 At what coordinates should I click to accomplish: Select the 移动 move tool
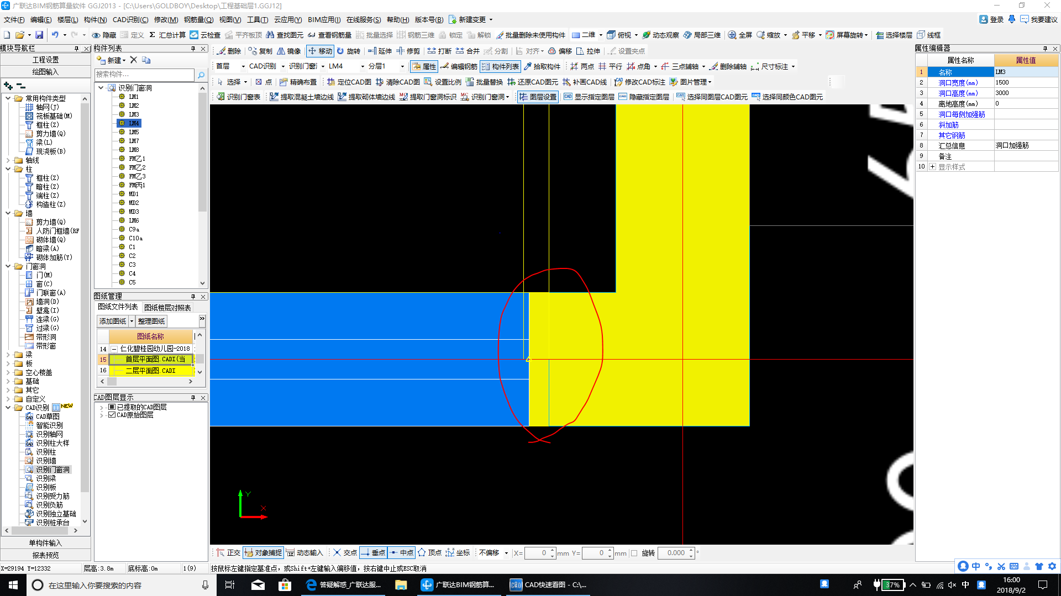[x=321, y=51]
